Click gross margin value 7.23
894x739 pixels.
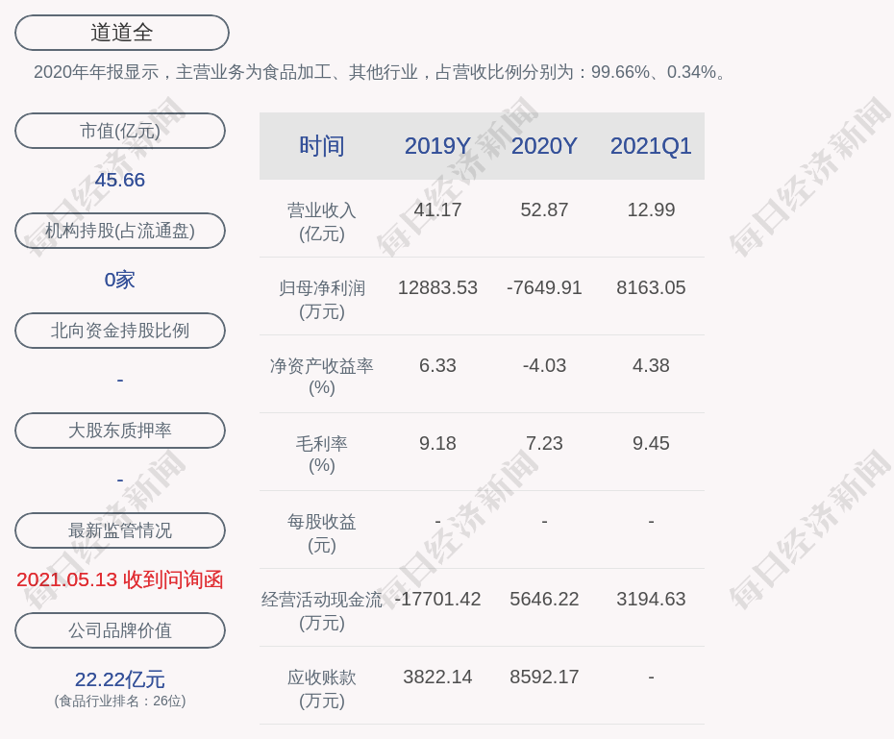click(544, 443)
